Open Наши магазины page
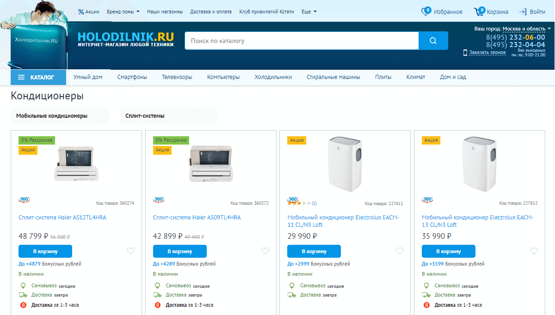The height and width of the screenshot is (315, 555). click(165, 12)
